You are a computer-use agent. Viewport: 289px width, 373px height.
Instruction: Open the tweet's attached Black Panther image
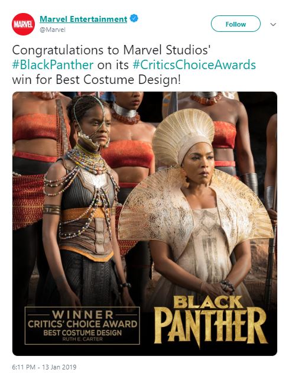point(145,223)
